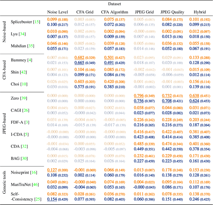Select value 0.485 in CDA row
The height and width of the screenshot is (205, 213).
point(139,144)
